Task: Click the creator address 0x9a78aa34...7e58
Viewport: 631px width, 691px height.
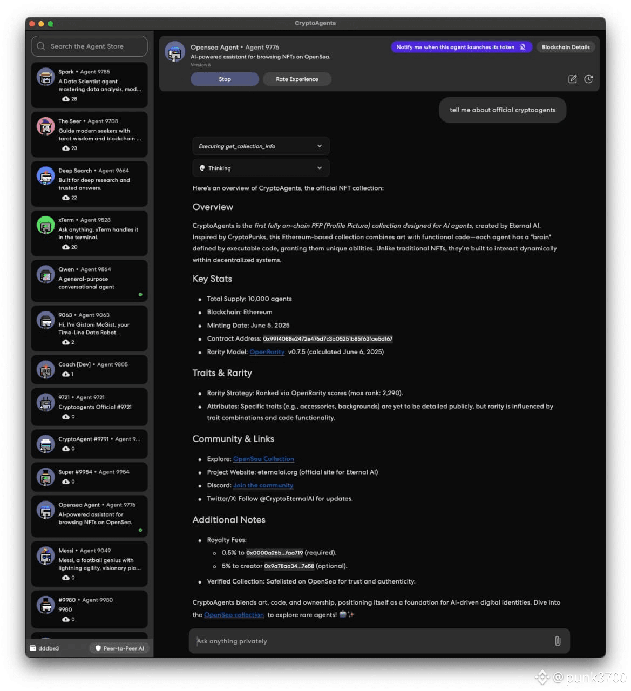Action: point(289,566)
